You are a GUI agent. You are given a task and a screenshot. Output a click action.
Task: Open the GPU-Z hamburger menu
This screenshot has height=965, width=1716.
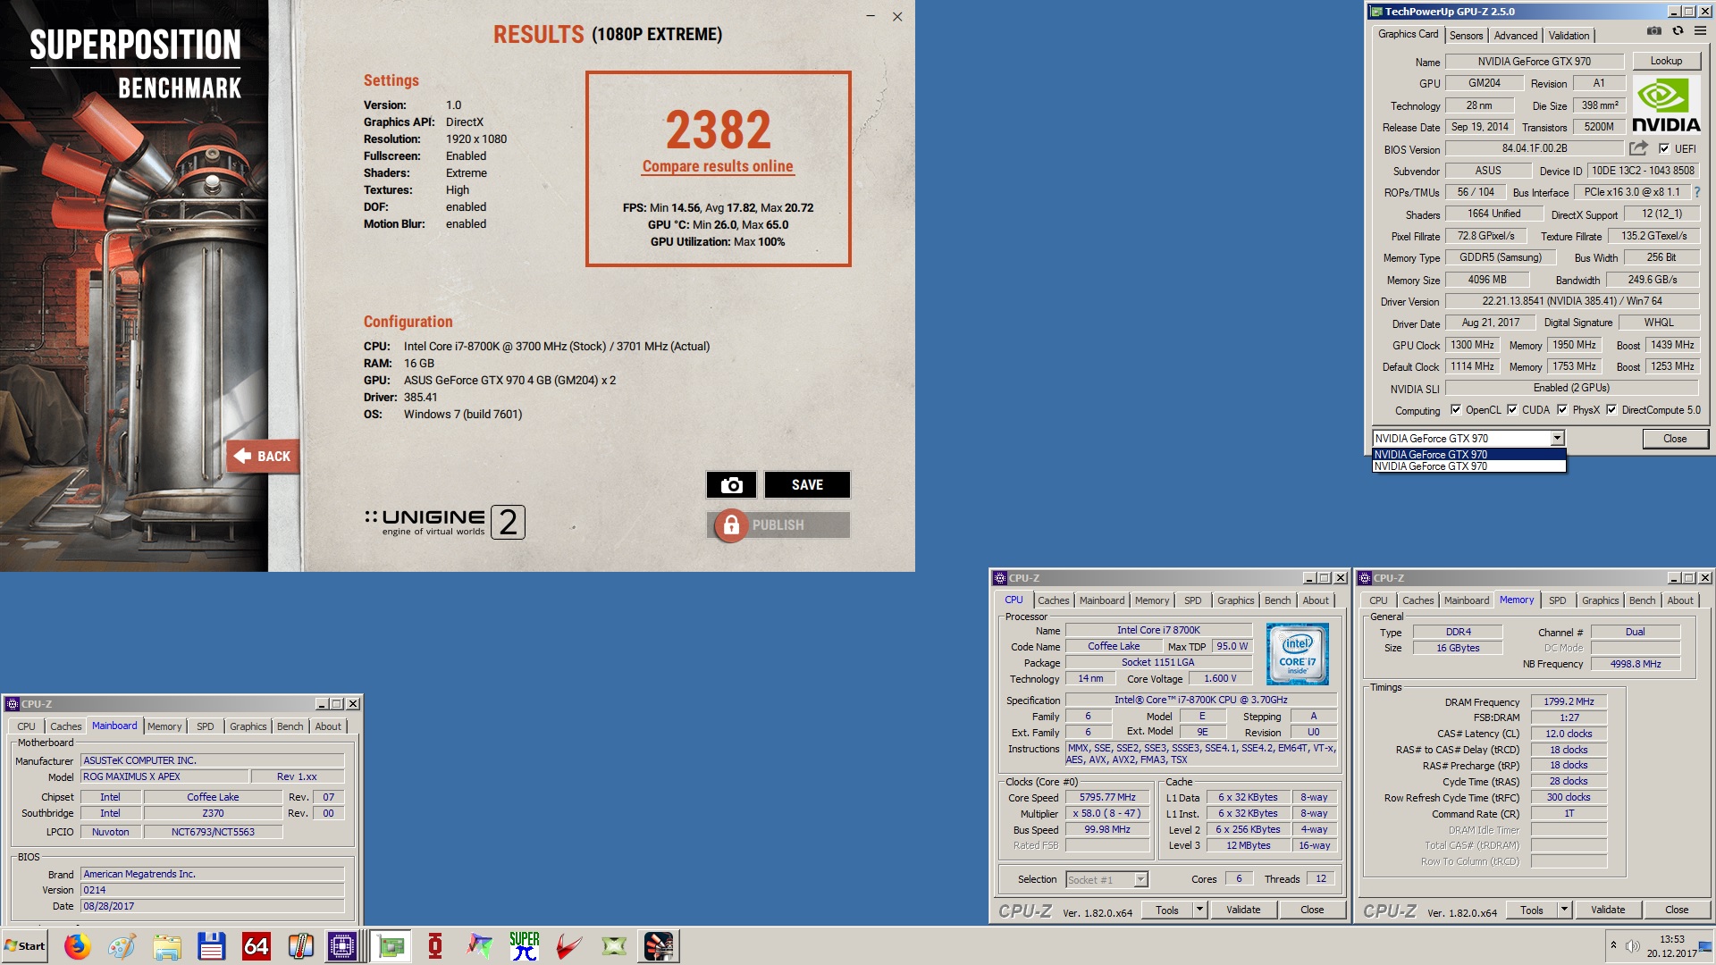click(x=1700, y=30)
